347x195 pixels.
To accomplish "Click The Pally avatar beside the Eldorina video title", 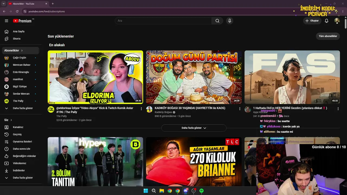I will coord(51,109).
